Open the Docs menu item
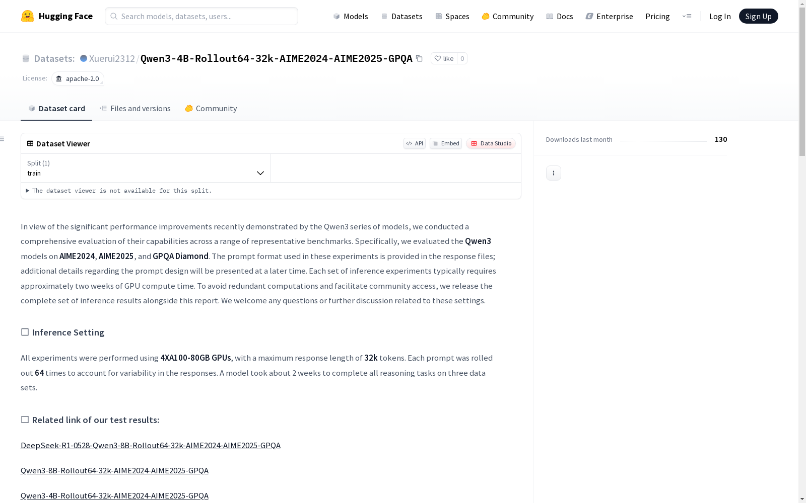806x503 pixels. 559,16
